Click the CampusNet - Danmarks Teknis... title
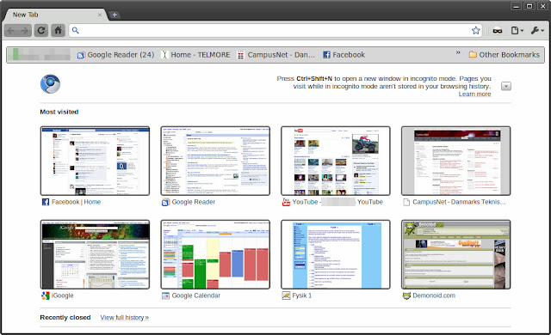This screenshot has width=551, height=335. click(x=459, y=202)
